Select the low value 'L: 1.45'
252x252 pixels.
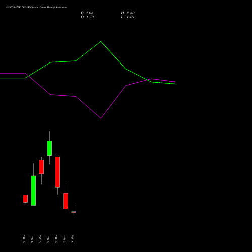tap(128, 17)
